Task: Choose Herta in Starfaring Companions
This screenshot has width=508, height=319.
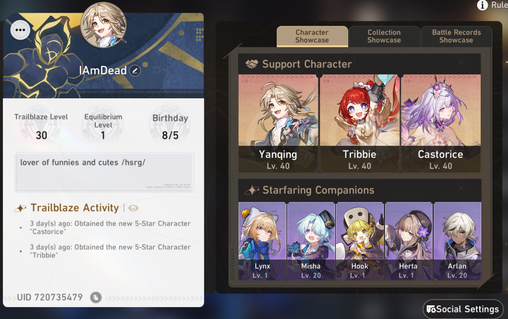Action: (408, 241)
